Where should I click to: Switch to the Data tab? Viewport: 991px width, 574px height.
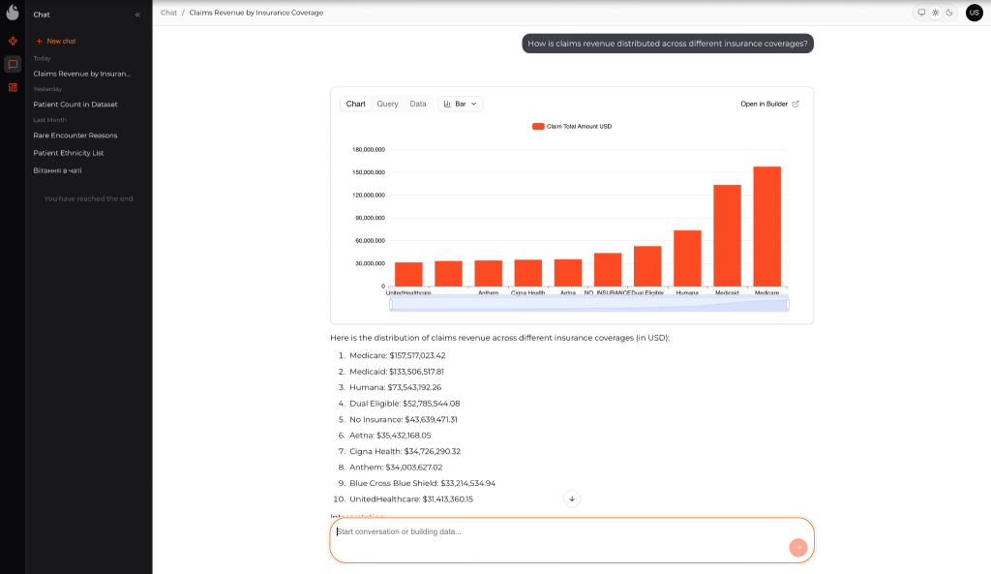pos(418,104)
